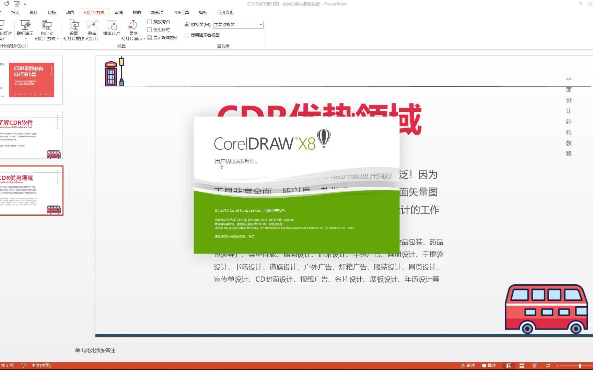Select the CDR优势领域 slide thumbnail
This screenshot has width=593, height=370.
[x=31, y=191]
